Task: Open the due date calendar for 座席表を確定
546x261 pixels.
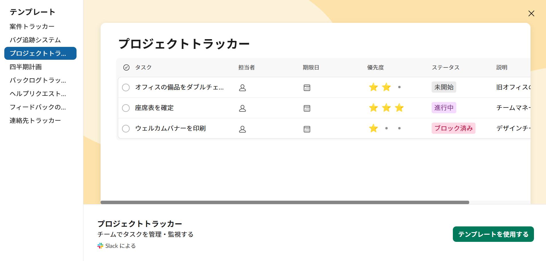Action: click(x=307, y=108)
